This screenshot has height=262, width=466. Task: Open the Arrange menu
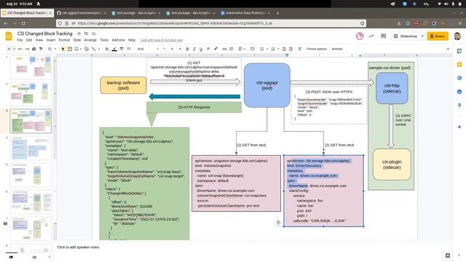pyautogui.click(x=90, y=40)
